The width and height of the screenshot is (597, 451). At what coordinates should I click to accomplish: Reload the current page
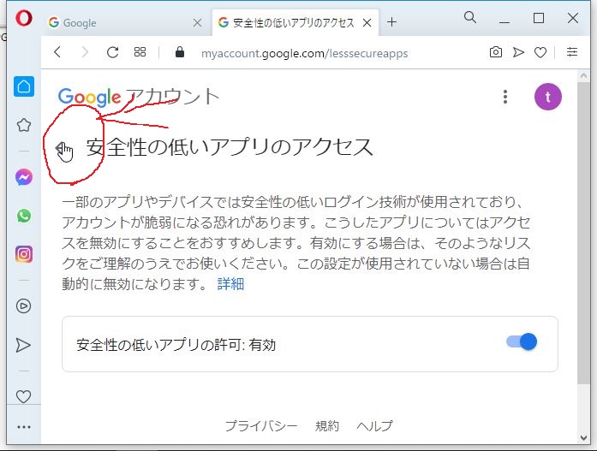112,52
